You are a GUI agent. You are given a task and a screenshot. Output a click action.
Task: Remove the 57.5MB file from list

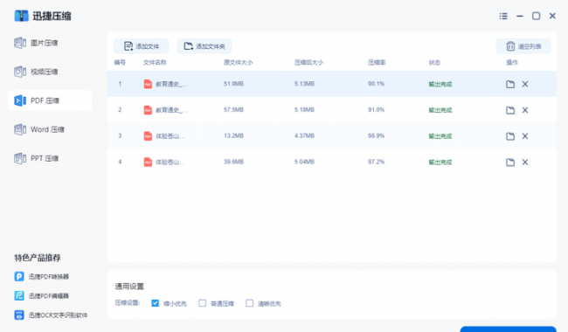coord(525,110)
